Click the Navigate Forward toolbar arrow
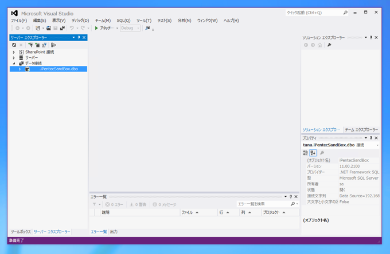Viewport: 390px width, 254px height. (28, 28)
